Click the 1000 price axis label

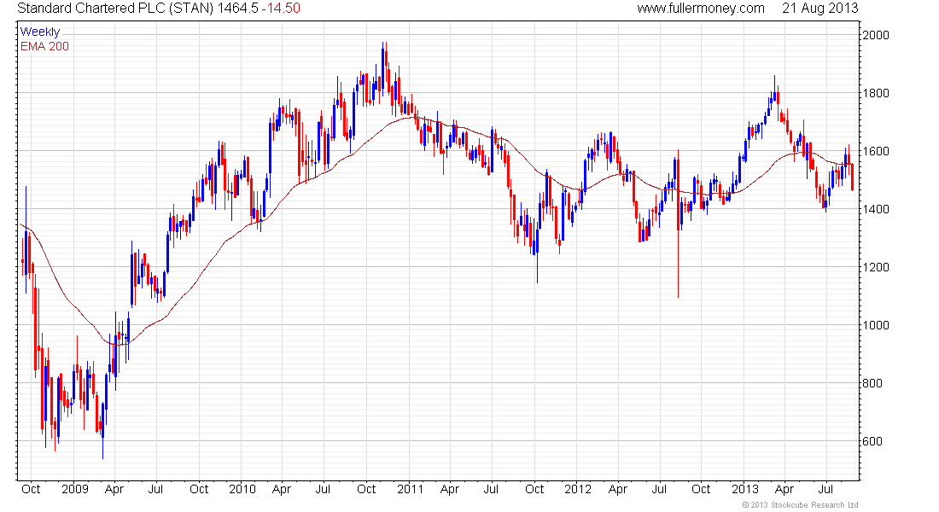pos(876,325)
